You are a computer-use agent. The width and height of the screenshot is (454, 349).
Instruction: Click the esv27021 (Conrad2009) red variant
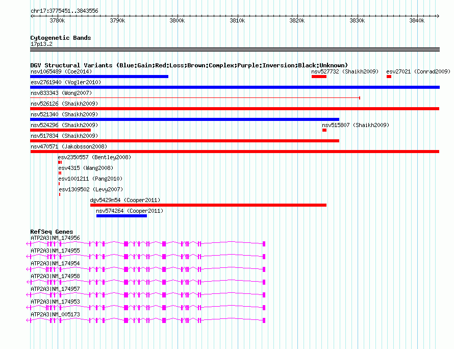click(389, 77)
